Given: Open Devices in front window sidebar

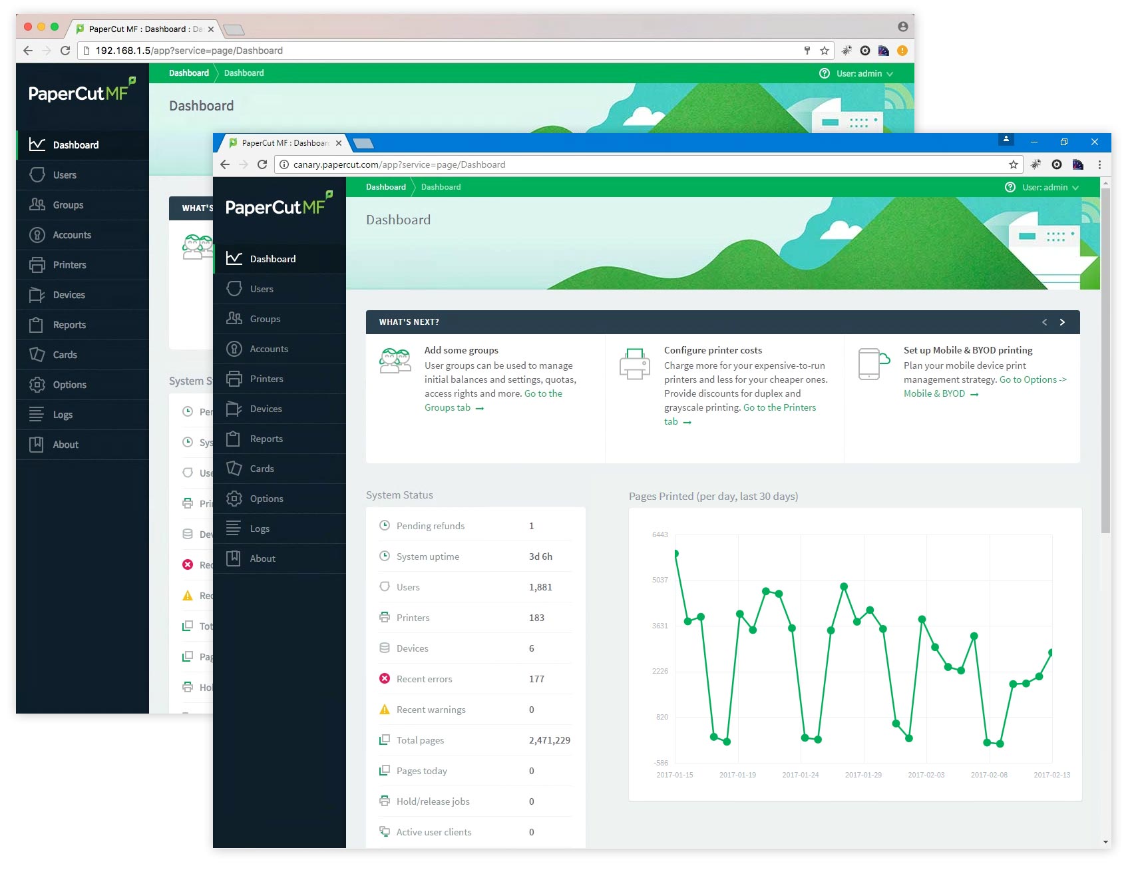Looking at the screenshot, I should [280, 409].
